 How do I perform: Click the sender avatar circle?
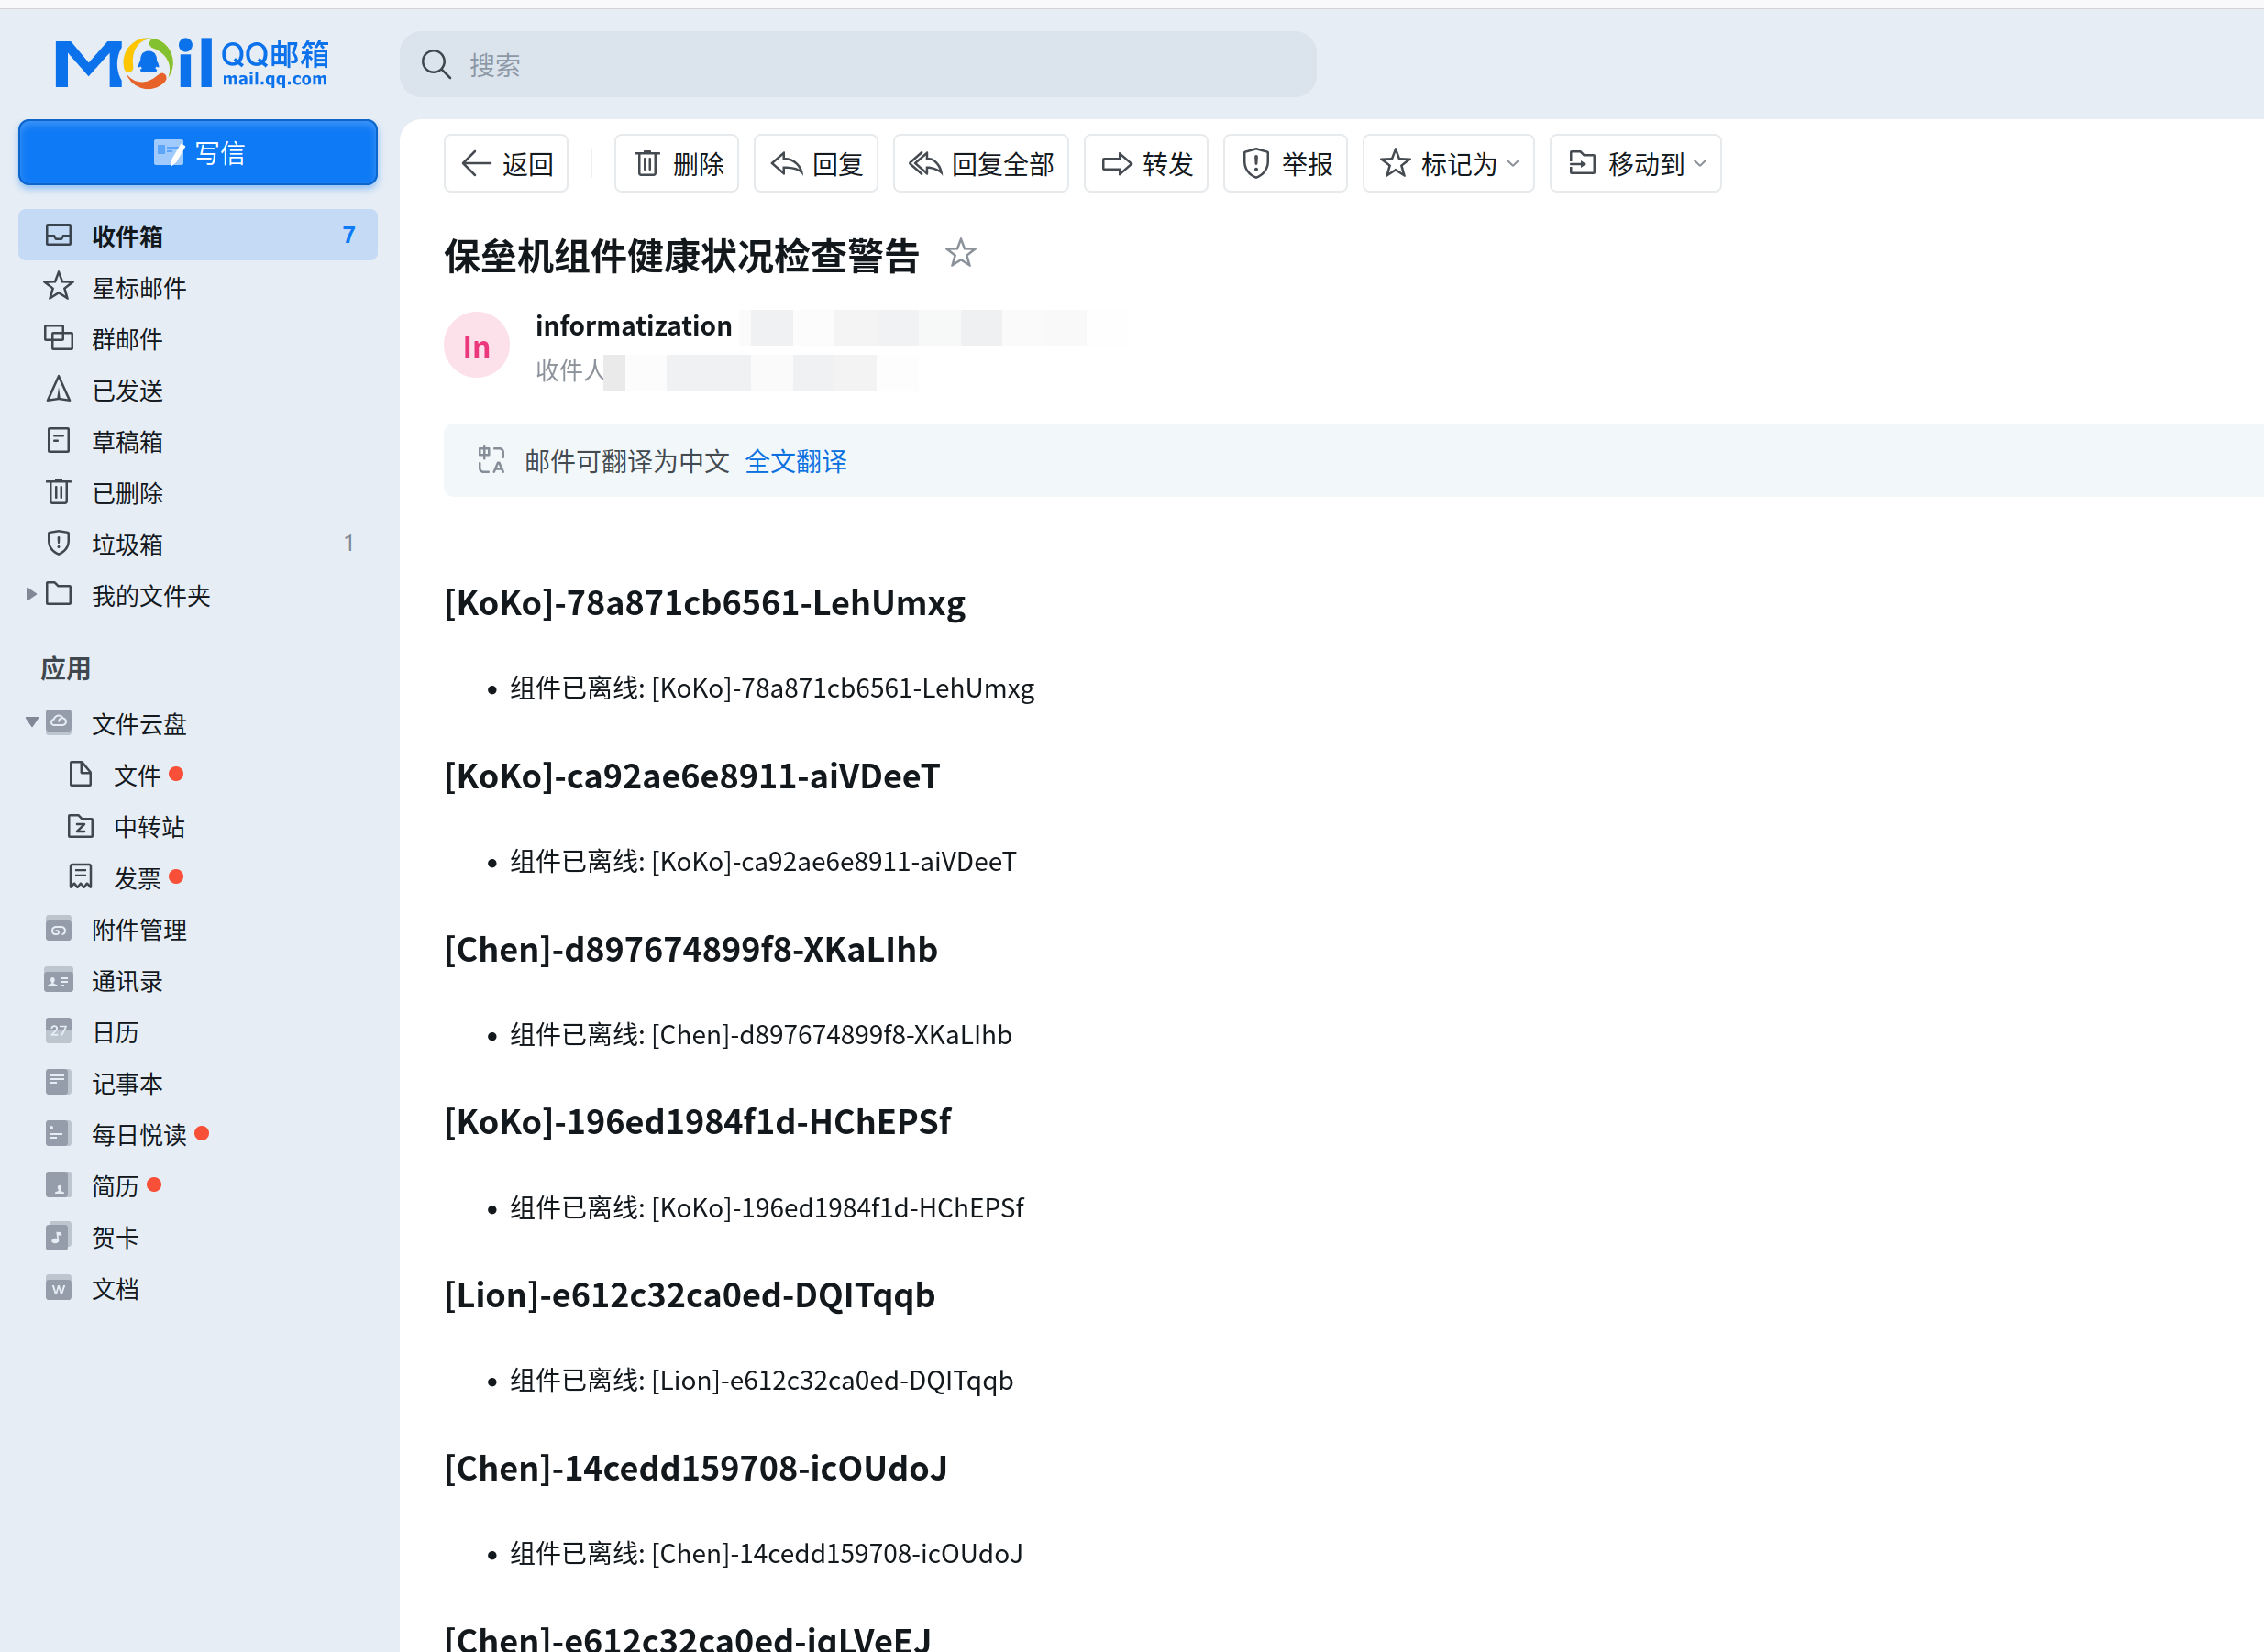pyautogui.click(x=476, y=346)
